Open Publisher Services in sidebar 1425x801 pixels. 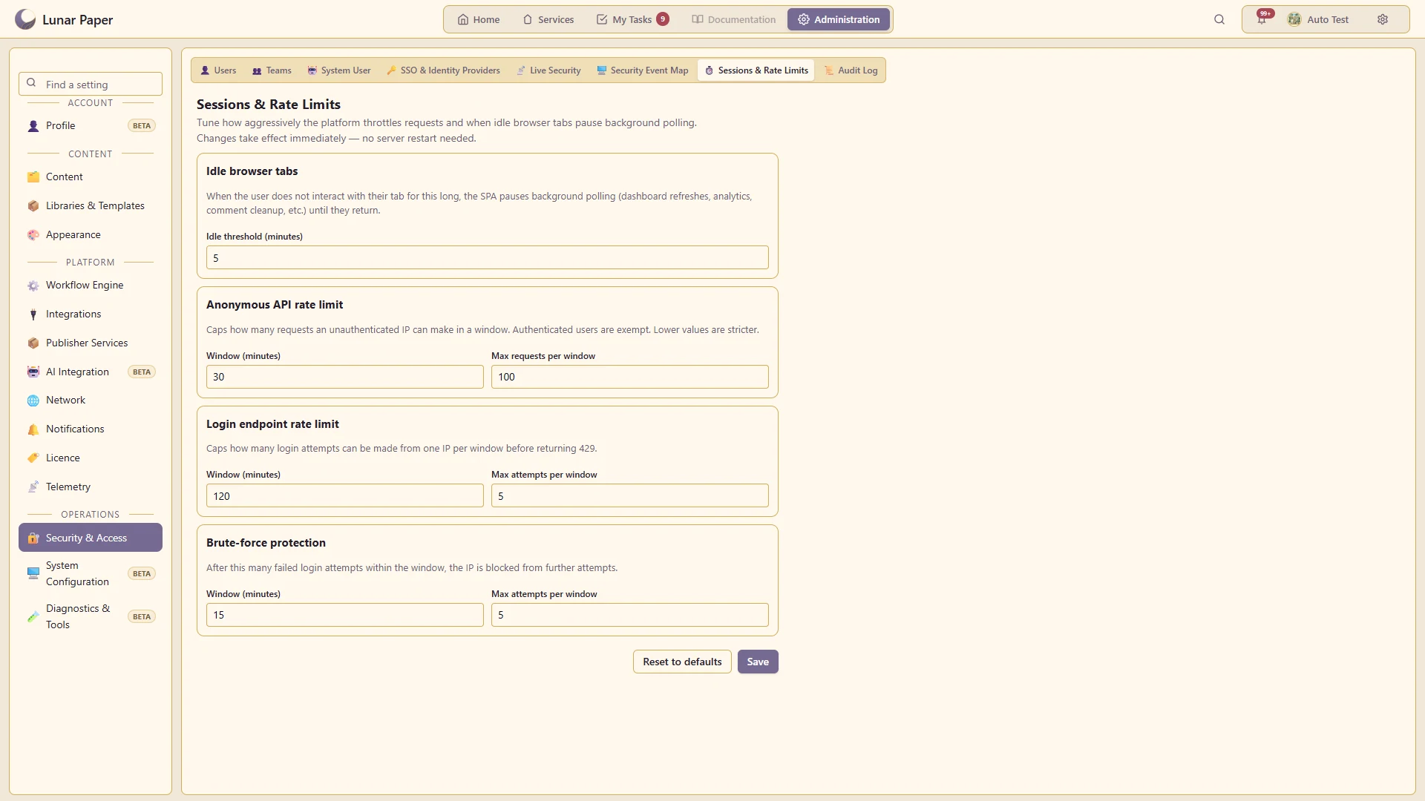tap(91, 343)
